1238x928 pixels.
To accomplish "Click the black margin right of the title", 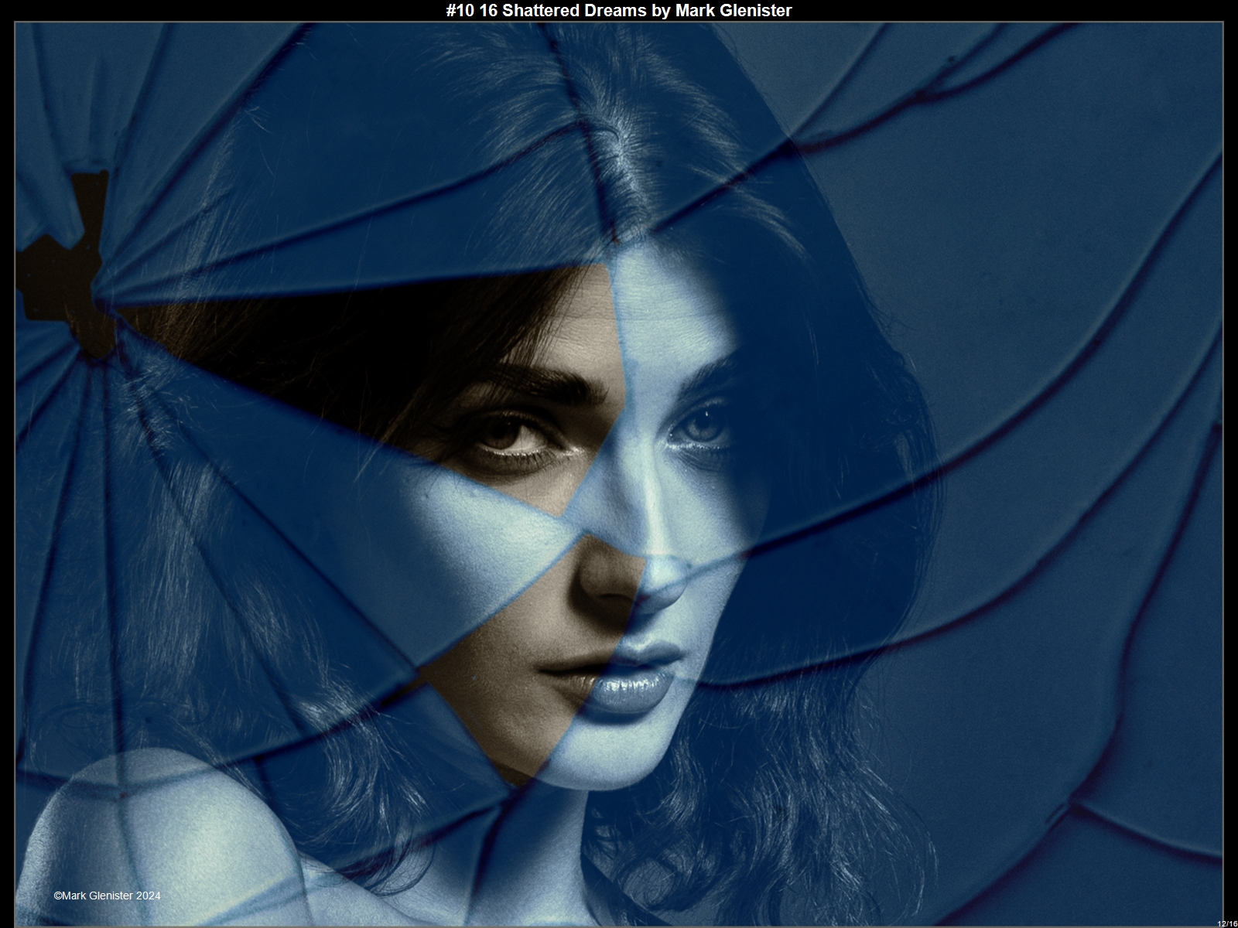I will (x=1006, y=10).
